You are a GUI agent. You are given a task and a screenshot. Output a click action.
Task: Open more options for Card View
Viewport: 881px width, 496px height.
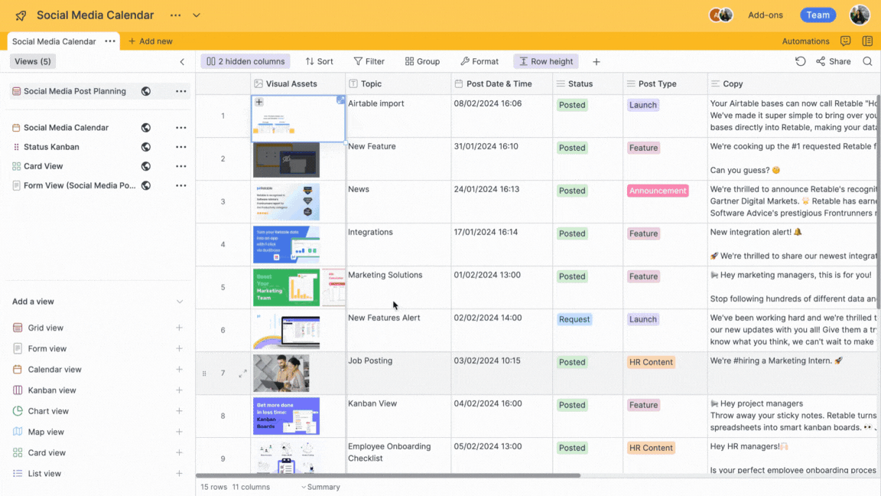(181, 166)
